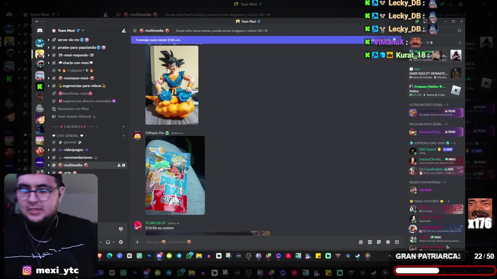Viewport: 497px width, 279px height.
Task: Collapse the CHAT GENERAL category
Action: pyautogui.click(x=69, y=136)
